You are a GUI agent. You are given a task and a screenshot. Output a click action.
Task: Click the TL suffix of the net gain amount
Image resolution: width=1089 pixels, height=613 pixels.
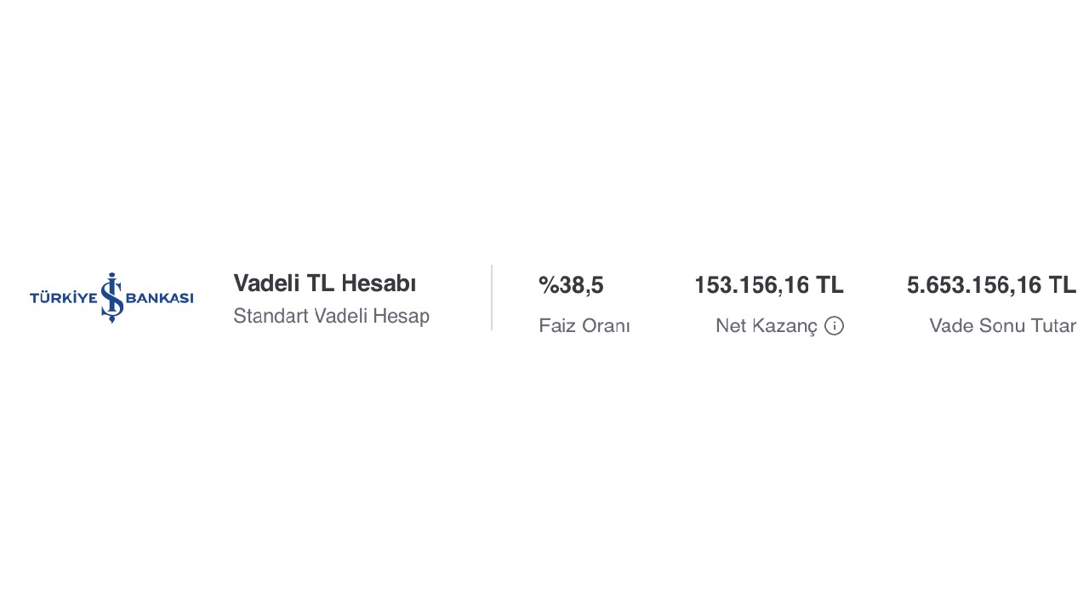click(830, 285)
